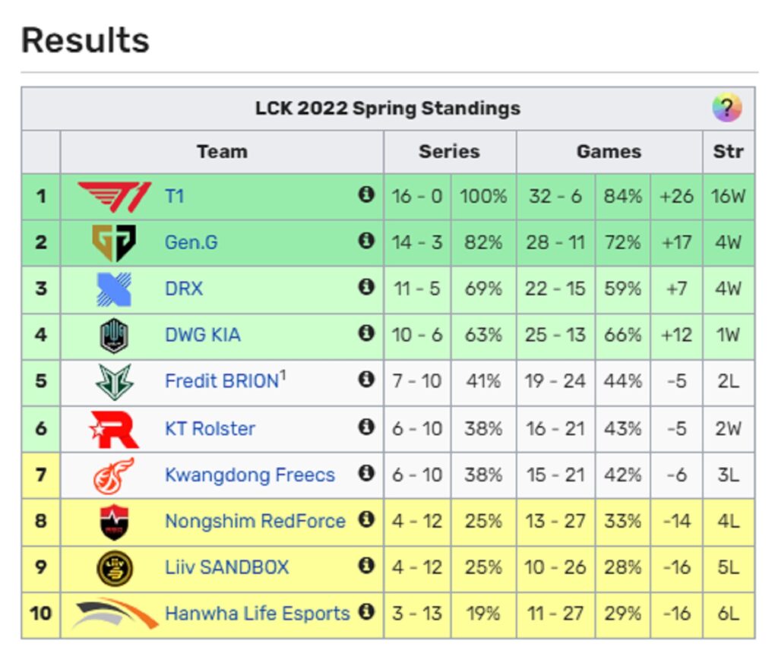Screen dimensions: 778x669
Task: Click the Gen.G team logo
Action: (x=114, y=243)
